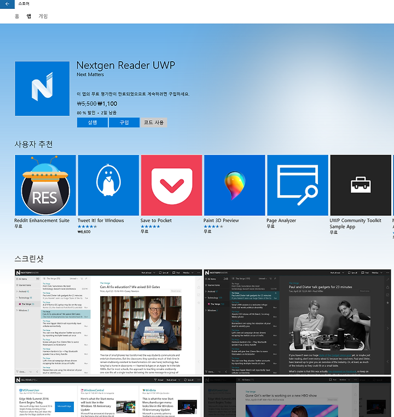Click the Save to Pocket title text
This screenshot has width=394, height=417.
156,220
